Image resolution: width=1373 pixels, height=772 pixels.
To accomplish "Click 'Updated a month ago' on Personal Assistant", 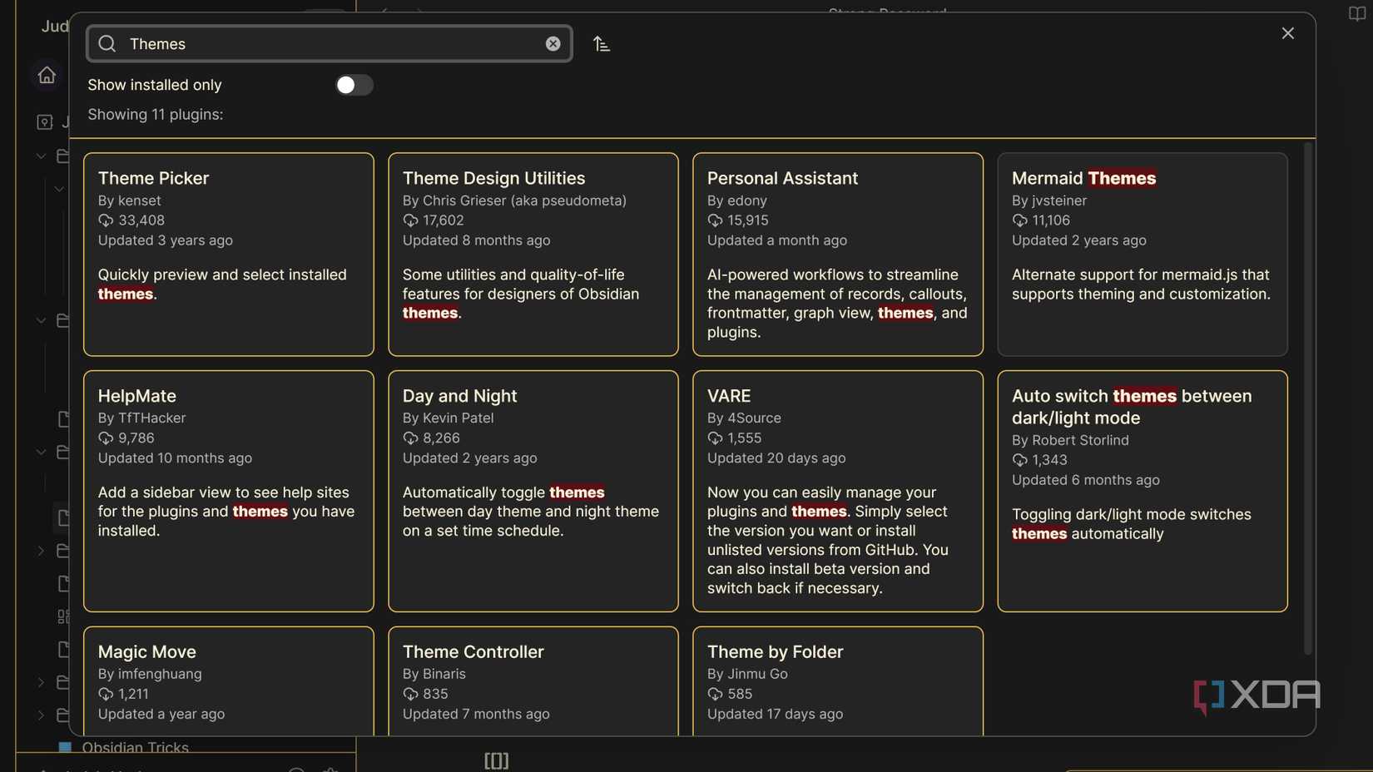I will pyautogui.click(x=777, y=240).
